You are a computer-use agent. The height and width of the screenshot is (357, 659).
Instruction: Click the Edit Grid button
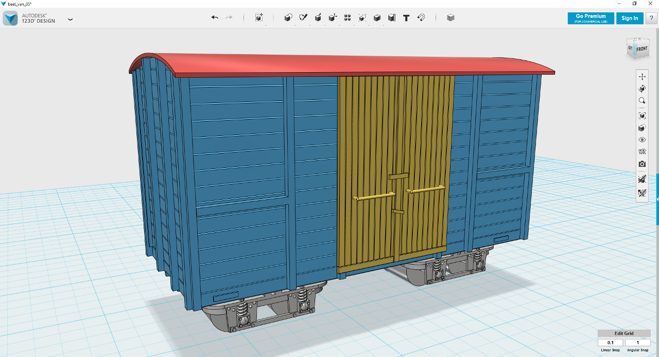(x=624, y=333)
